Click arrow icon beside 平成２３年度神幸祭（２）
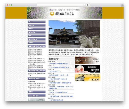This screenshot has height=109, width=129. (29, 58)
